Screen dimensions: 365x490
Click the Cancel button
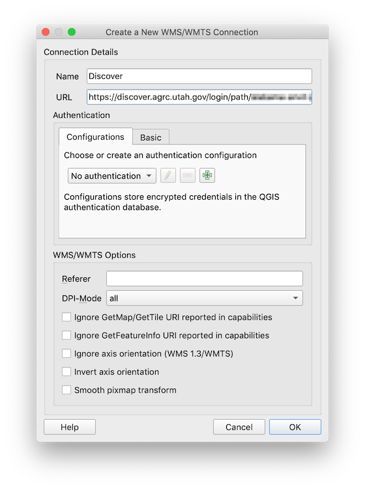(x=239, y=427)
